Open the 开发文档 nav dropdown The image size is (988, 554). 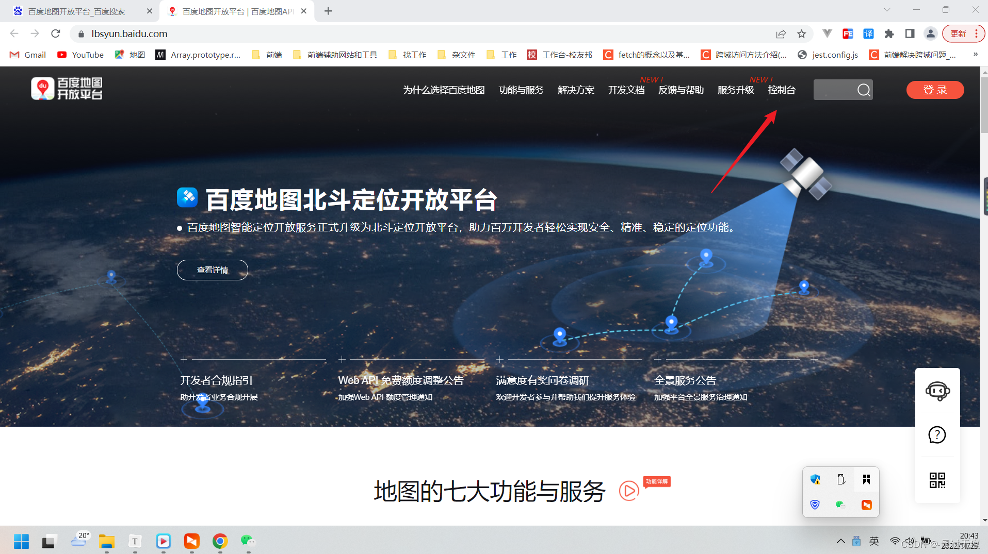(x=626, y=90)
